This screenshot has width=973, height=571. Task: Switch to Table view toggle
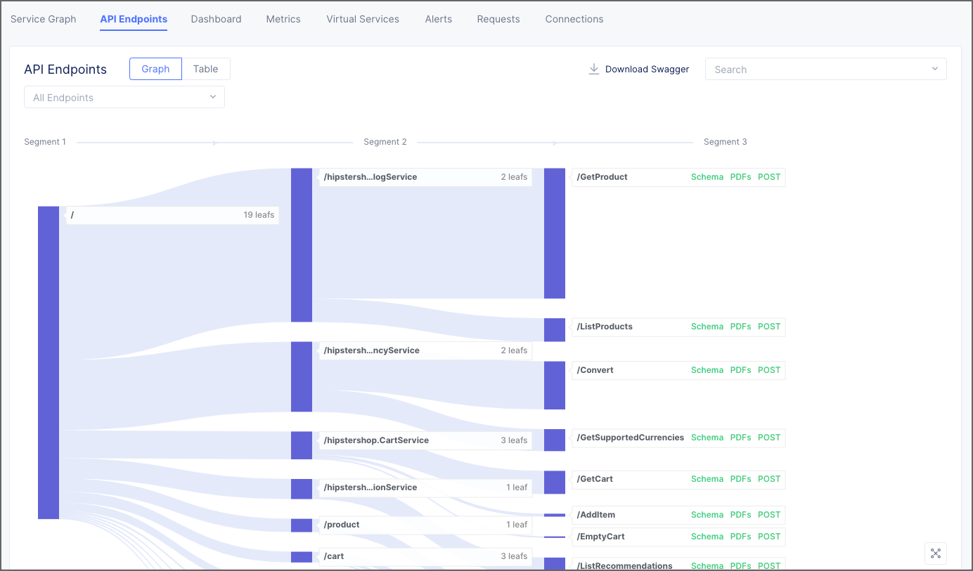(206, 69)
